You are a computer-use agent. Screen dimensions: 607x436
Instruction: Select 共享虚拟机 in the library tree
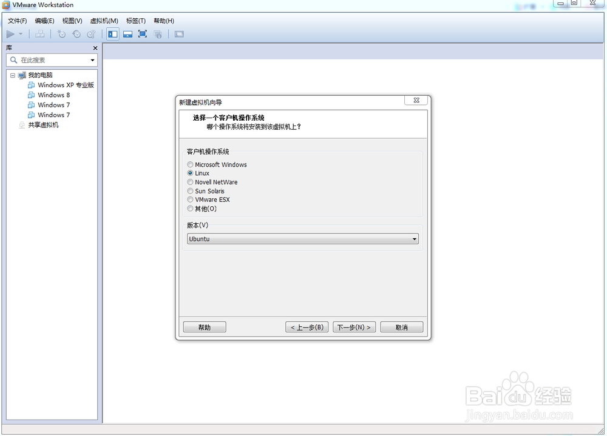coord(43,125)
